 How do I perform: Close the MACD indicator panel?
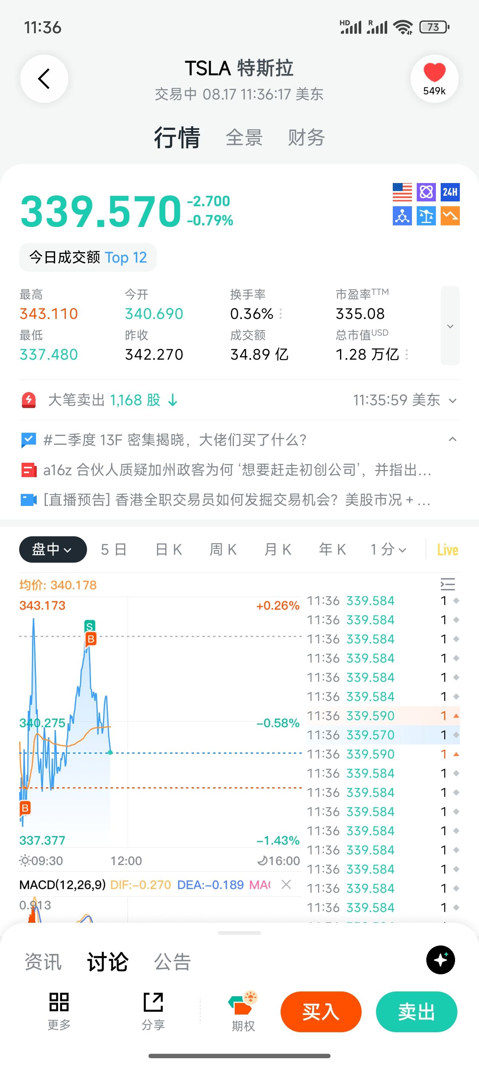(286, 884)
